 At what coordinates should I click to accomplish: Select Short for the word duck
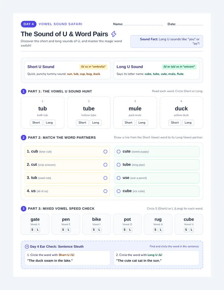(x=175, y=123)
